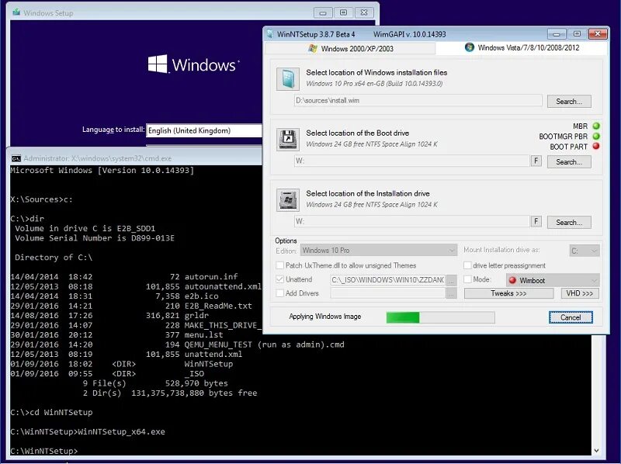Toggle the Add Drivers checkbox

[x=280, y=293]
